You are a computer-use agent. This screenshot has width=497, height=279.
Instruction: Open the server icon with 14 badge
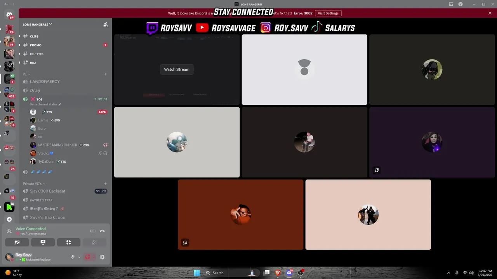[9, 41]
